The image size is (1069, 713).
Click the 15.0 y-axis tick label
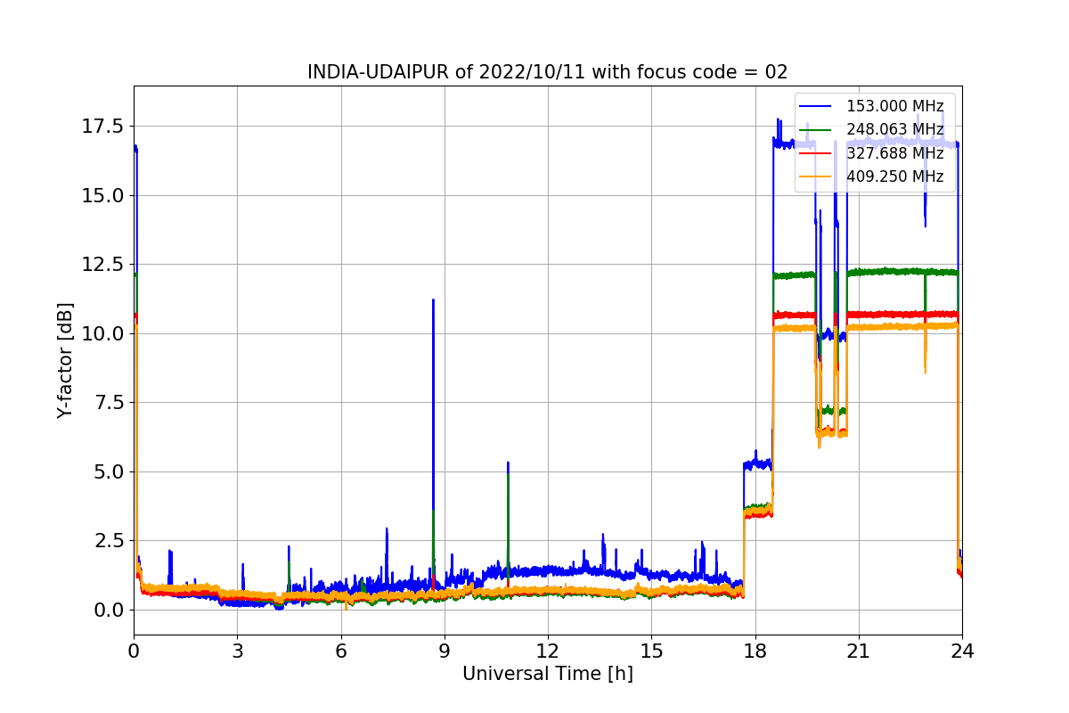tap(103, 195)
